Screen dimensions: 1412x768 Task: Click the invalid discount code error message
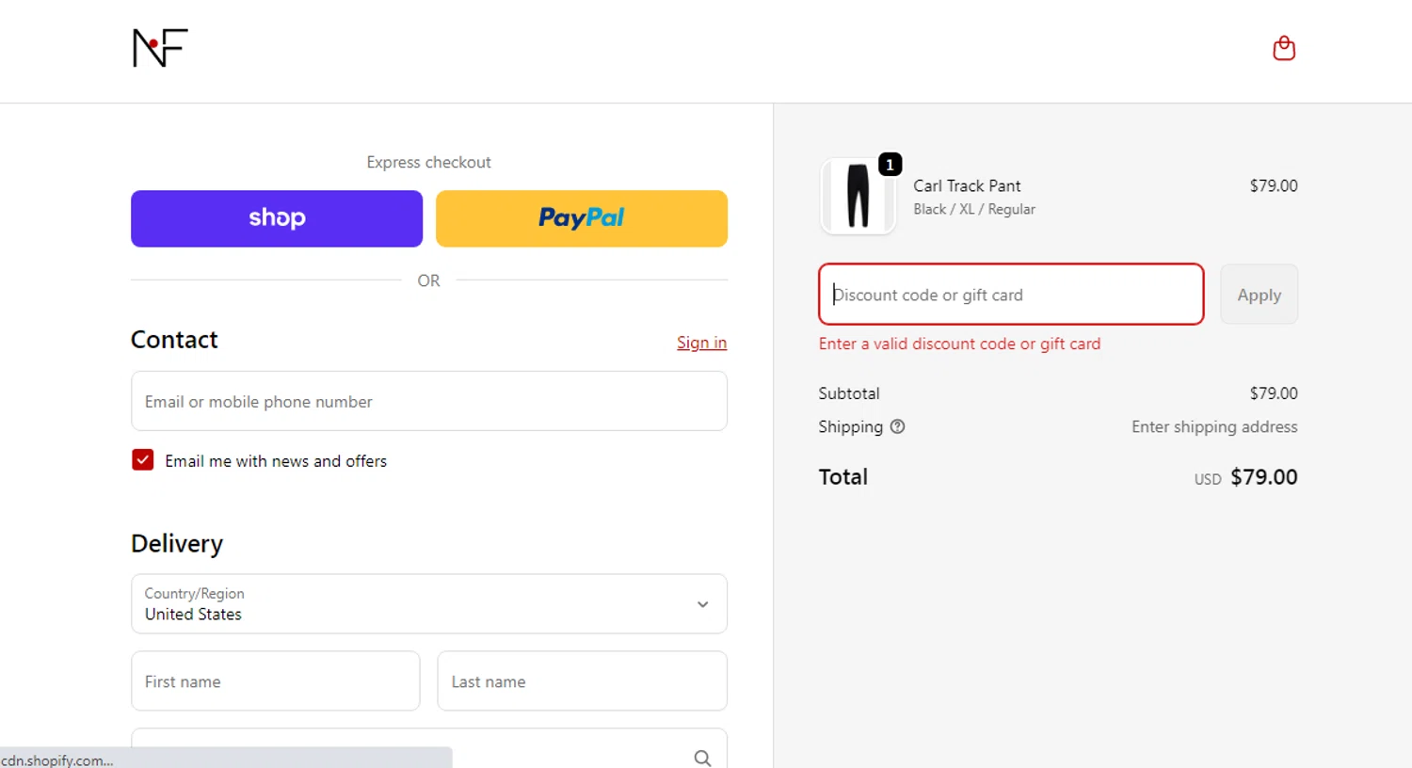[x=959, y=344]
